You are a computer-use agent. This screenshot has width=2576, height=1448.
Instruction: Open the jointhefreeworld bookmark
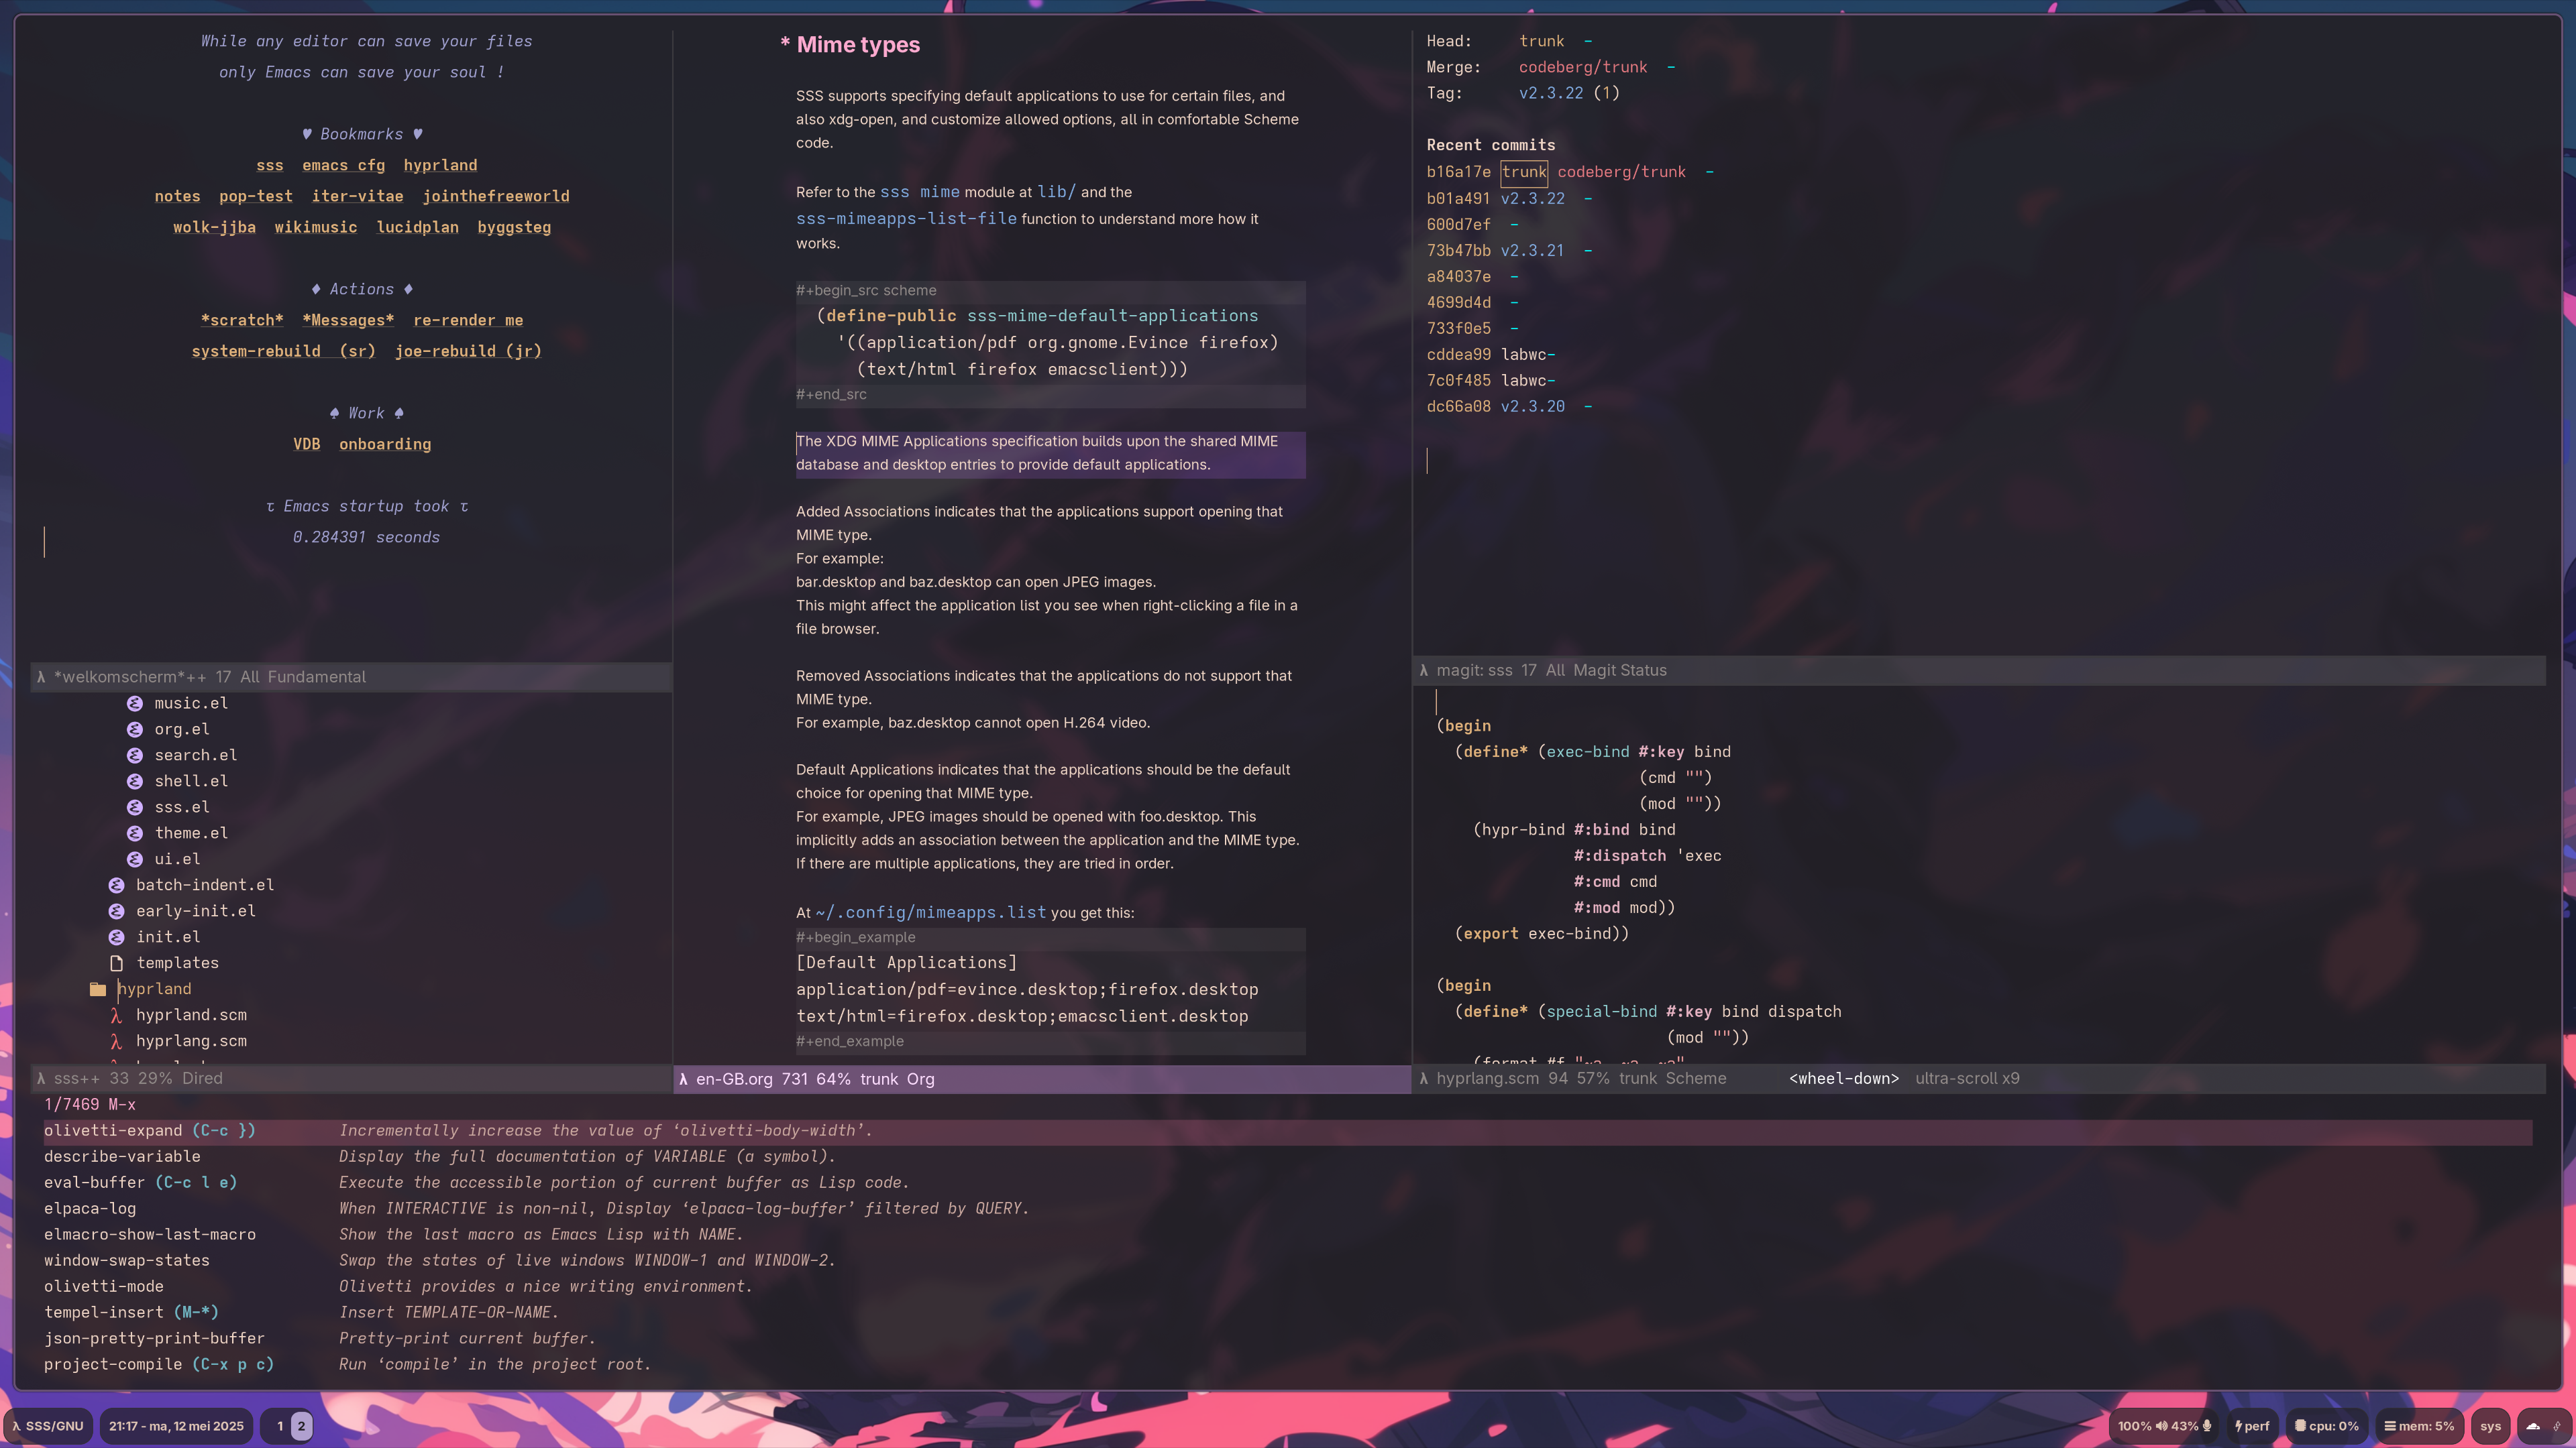[496, 197]
